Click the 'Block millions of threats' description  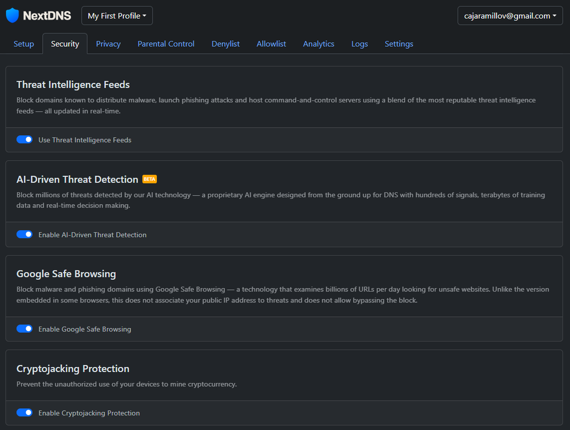click(281, 200)
